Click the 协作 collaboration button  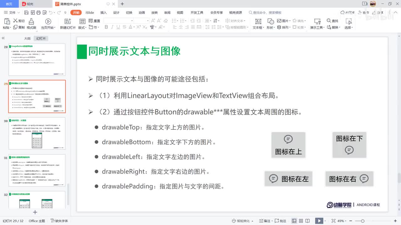pos(364,12)
